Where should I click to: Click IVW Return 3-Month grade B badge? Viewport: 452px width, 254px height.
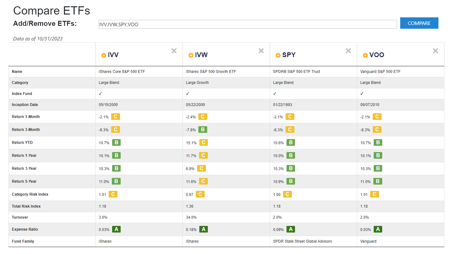[x=203, y=130]
